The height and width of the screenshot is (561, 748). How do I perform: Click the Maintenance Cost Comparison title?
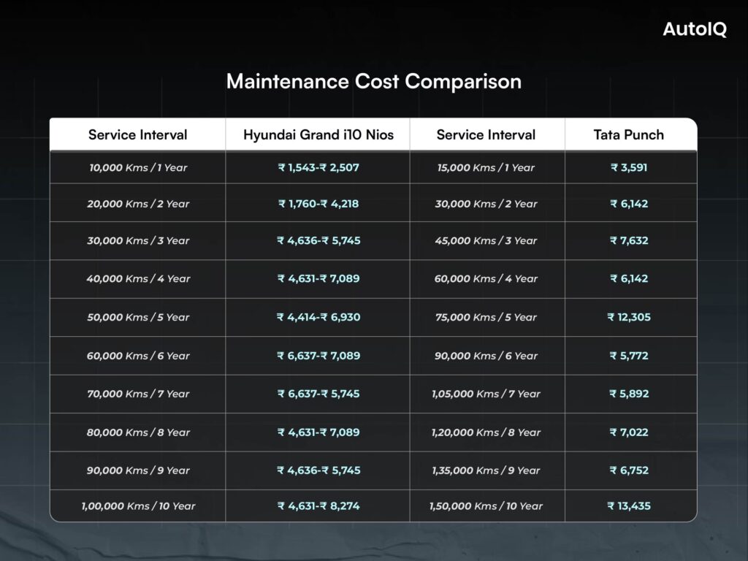pyautogui.click(x=373, y=81)
